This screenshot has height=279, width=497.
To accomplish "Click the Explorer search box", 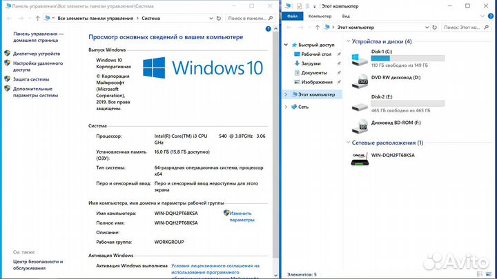I will point(466,28).
